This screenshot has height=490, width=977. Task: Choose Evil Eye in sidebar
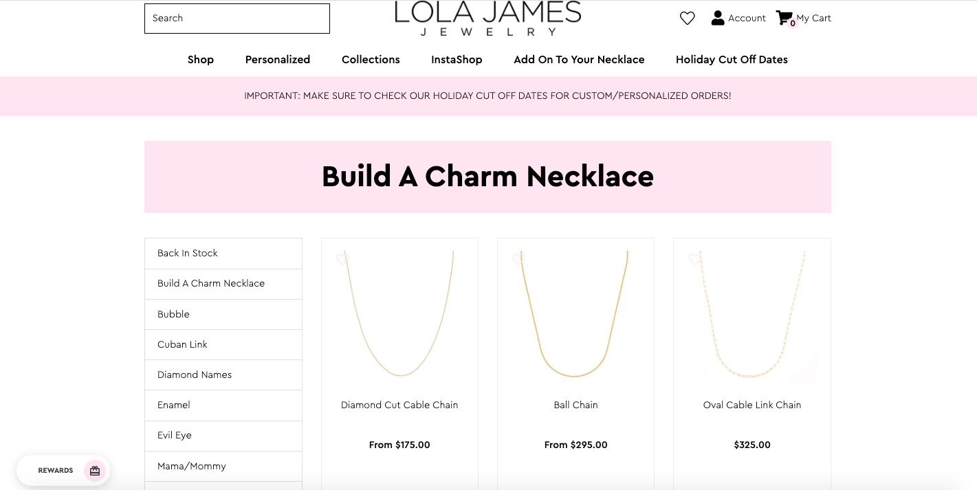pos(175,435)
